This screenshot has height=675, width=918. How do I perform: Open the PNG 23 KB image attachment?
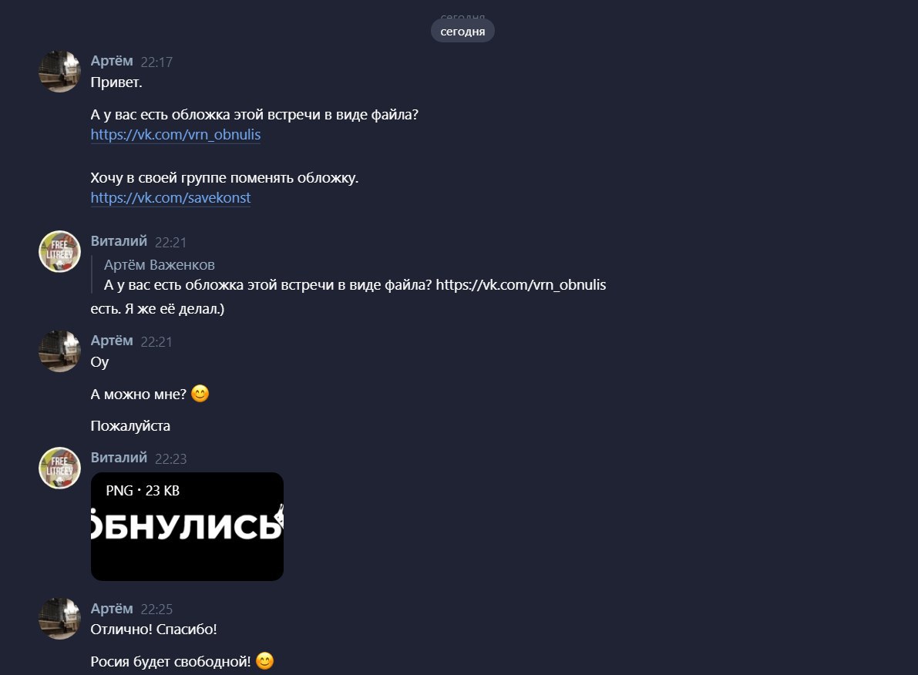tap(187, 526)
